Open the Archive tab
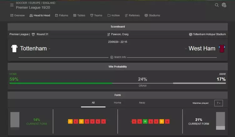 [113, 15]
